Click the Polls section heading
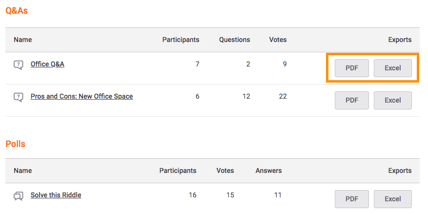This screenshot has height=214, width=428. click(x=15, y=144)
